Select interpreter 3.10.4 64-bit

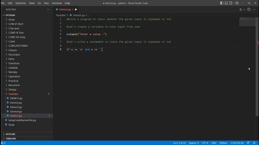point(237,143)
